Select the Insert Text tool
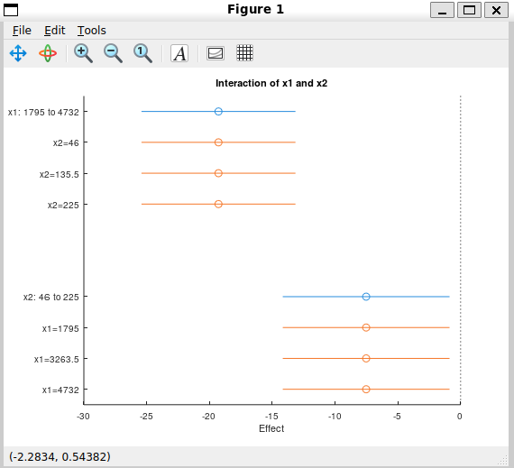 coord(179,53)
